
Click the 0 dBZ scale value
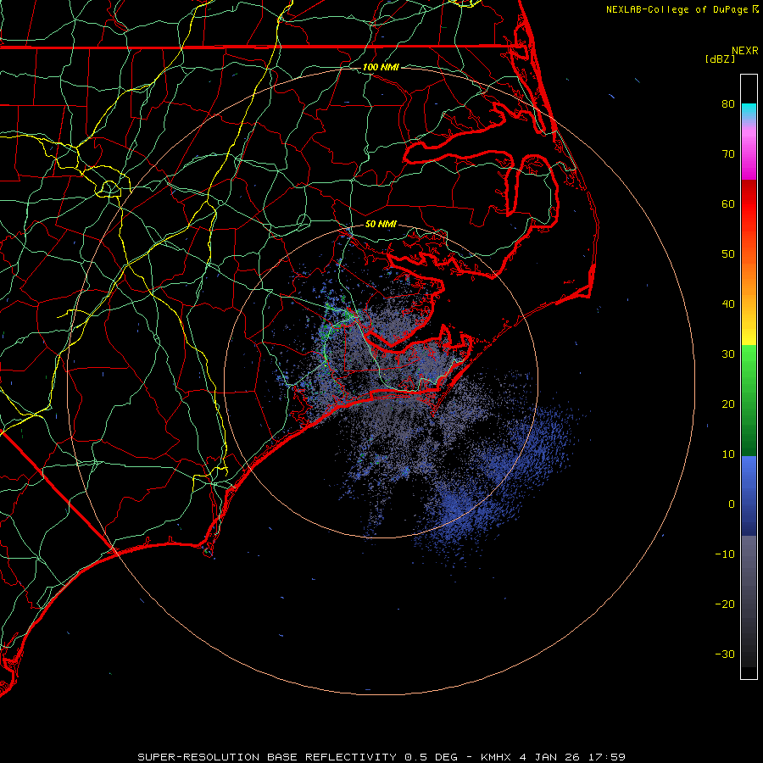point(732,504)
